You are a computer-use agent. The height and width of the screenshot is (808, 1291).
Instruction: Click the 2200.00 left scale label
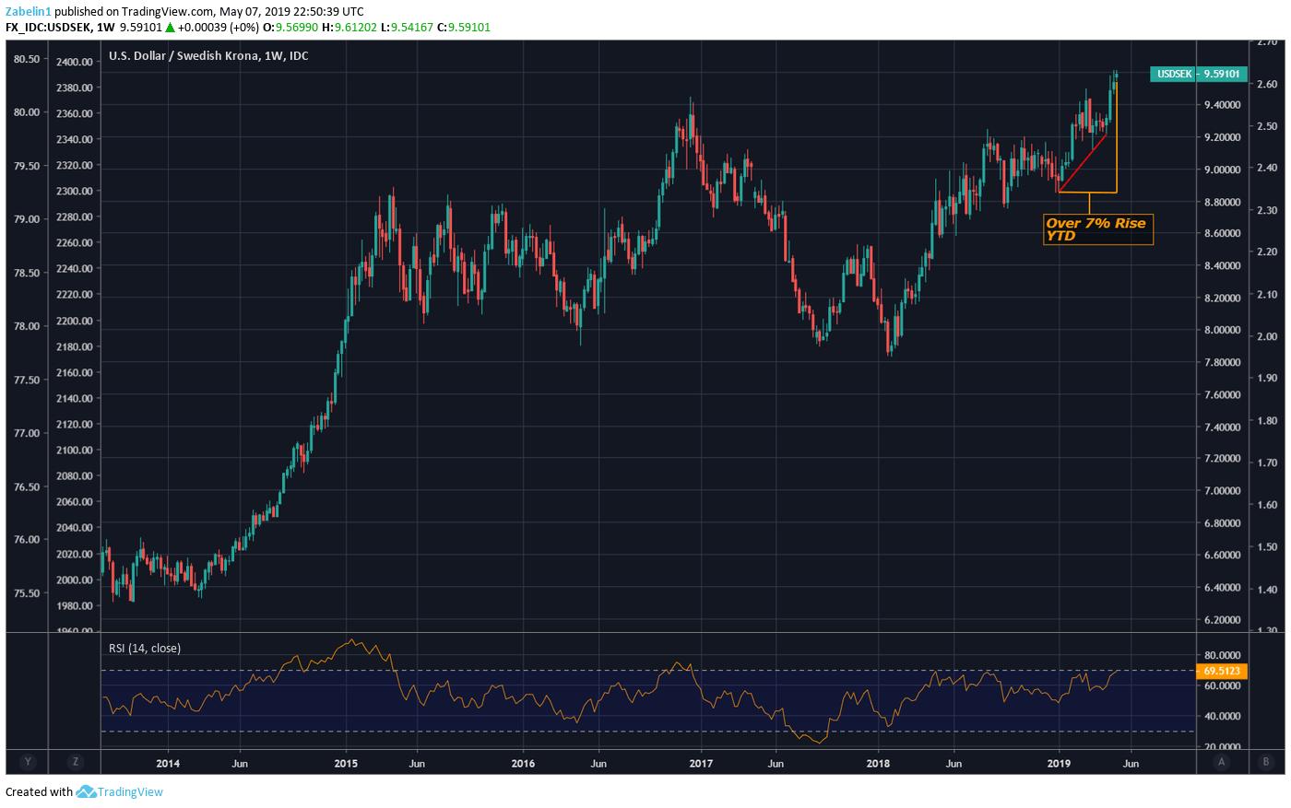tap(75, 321)
